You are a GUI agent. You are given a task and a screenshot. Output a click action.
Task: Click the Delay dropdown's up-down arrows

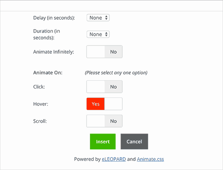pyautogui.click(x=106, y=18)
